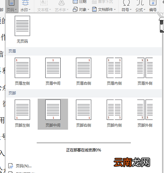
Task: Select 页脚外侧 footer outside layout
Action: [x=145, y=113]
